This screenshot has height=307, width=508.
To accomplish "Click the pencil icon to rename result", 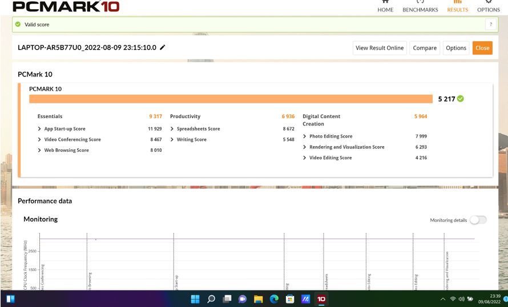I will point(163,47).
